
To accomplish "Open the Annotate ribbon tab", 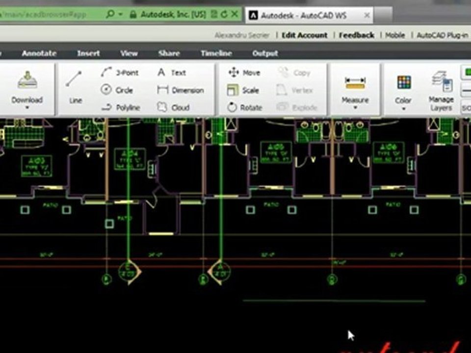I will (39, 53).
